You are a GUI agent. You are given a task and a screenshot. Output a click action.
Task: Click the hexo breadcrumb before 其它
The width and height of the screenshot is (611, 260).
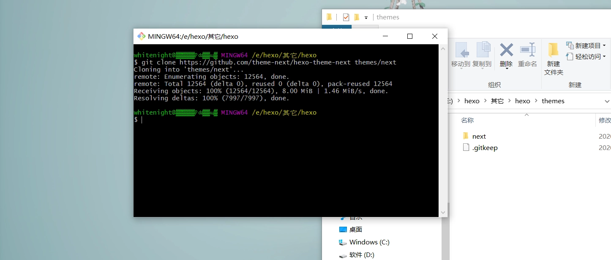point(472,101)
